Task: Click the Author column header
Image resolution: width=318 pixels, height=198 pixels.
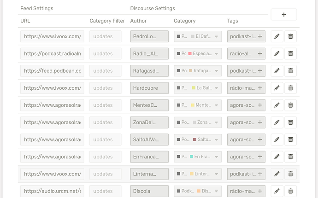Action: (x=138, y=21)
